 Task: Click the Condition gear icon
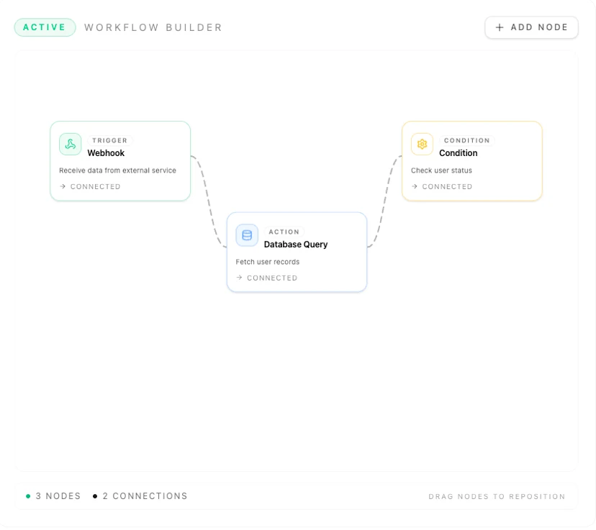coord(423,145)
